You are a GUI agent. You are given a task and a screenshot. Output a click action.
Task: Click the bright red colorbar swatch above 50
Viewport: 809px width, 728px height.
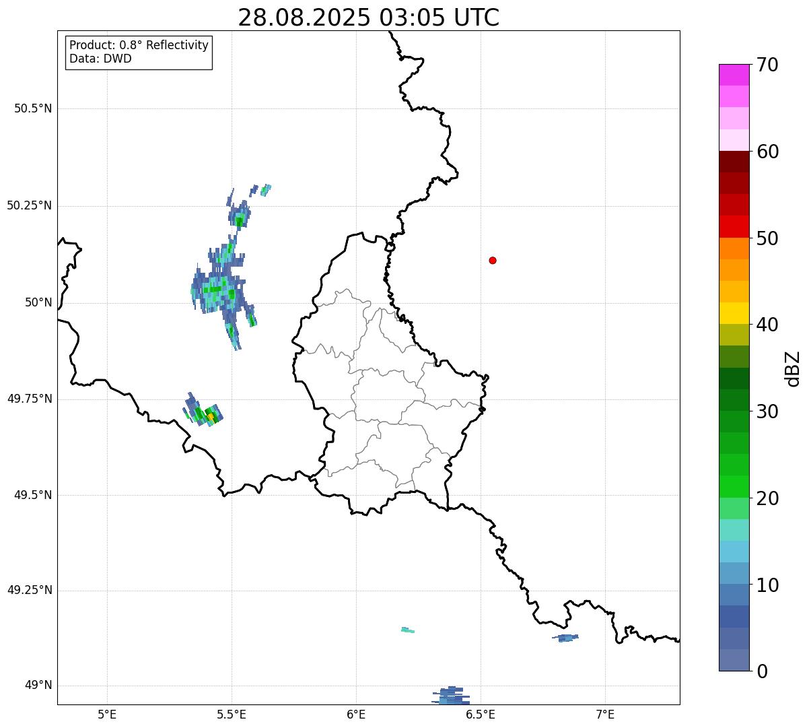734,226
